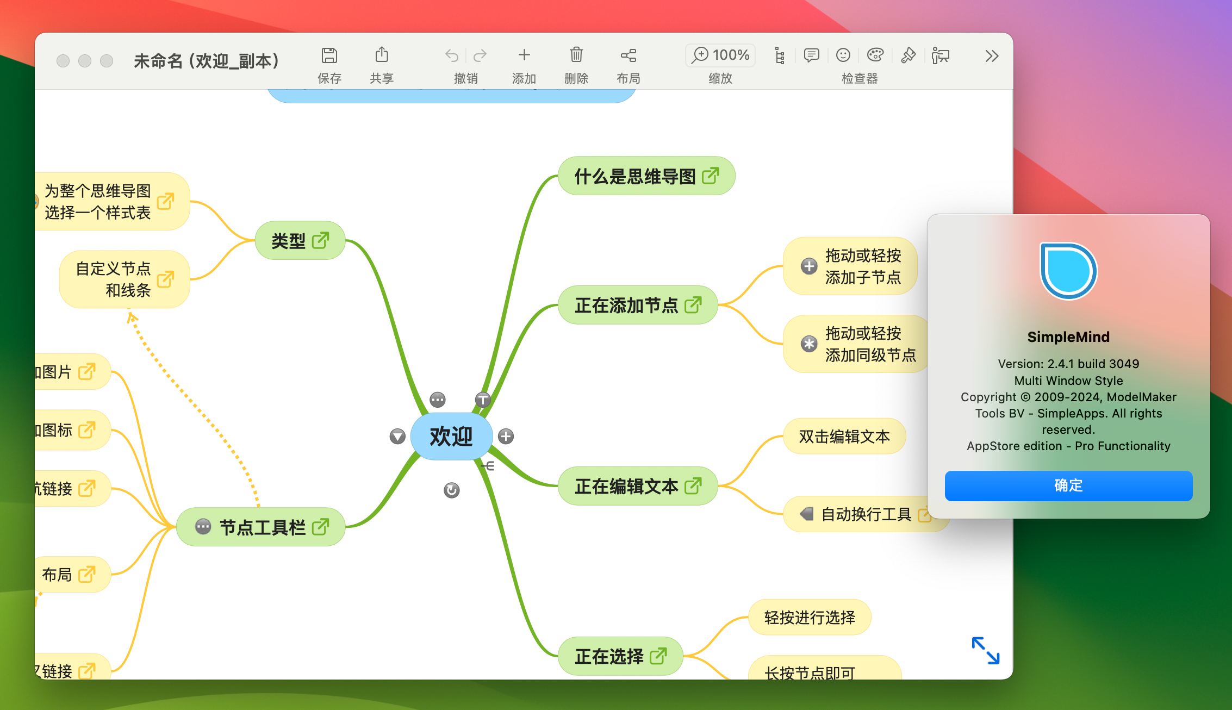Open link icon on 自定义节点和线条 node
Screen dimensions: 1232x710
click(165, 279)
